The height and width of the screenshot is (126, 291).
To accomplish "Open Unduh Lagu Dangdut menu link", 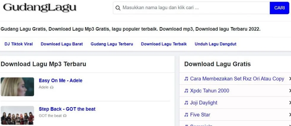I will [x=215, y=44].
